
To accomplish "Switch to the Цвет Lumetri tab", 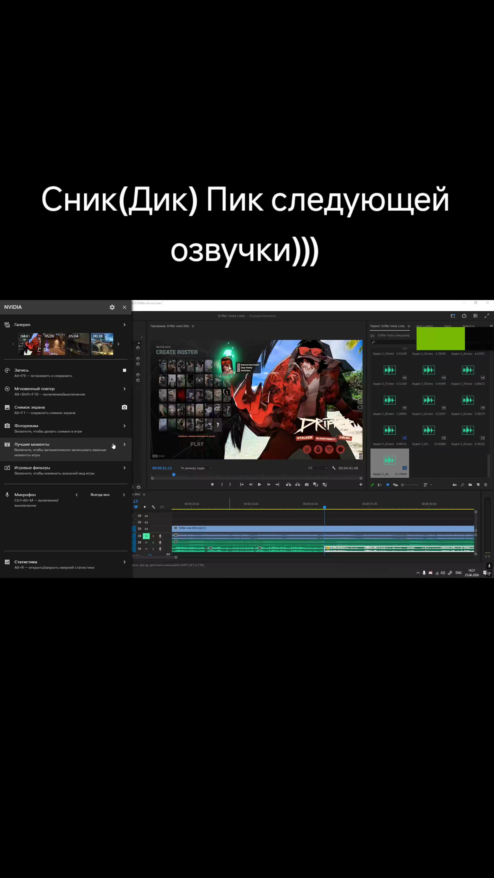I will click(x=424, y=326).
